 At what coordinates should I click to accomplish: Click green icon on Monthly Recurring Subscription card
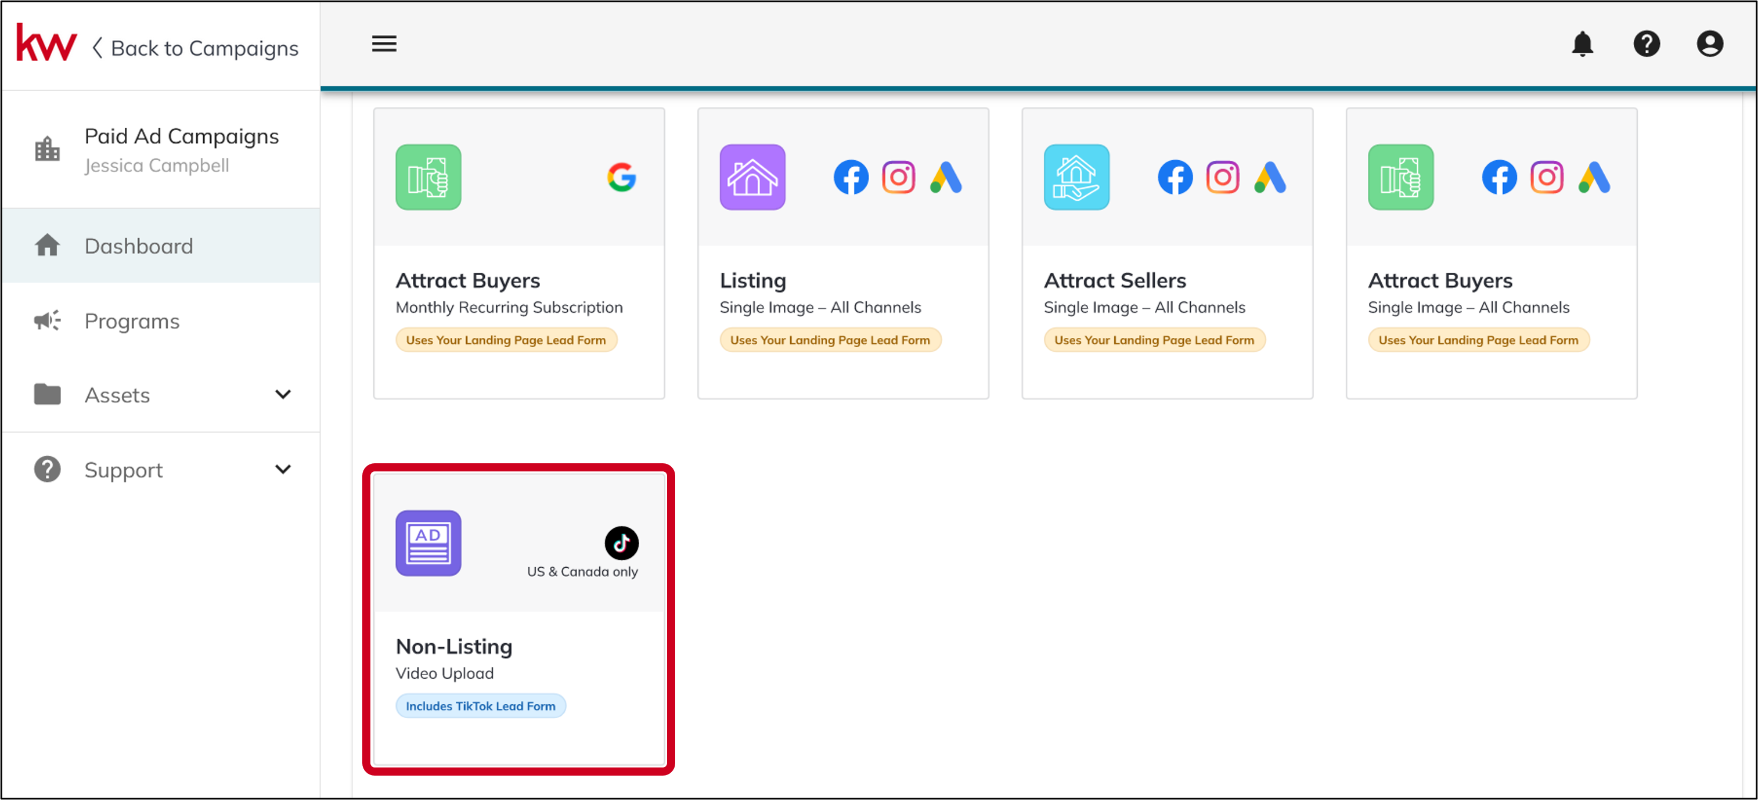click(x=428, y=178)
